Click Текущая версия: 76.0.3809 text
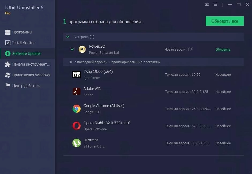 click(x=188, y=109)
